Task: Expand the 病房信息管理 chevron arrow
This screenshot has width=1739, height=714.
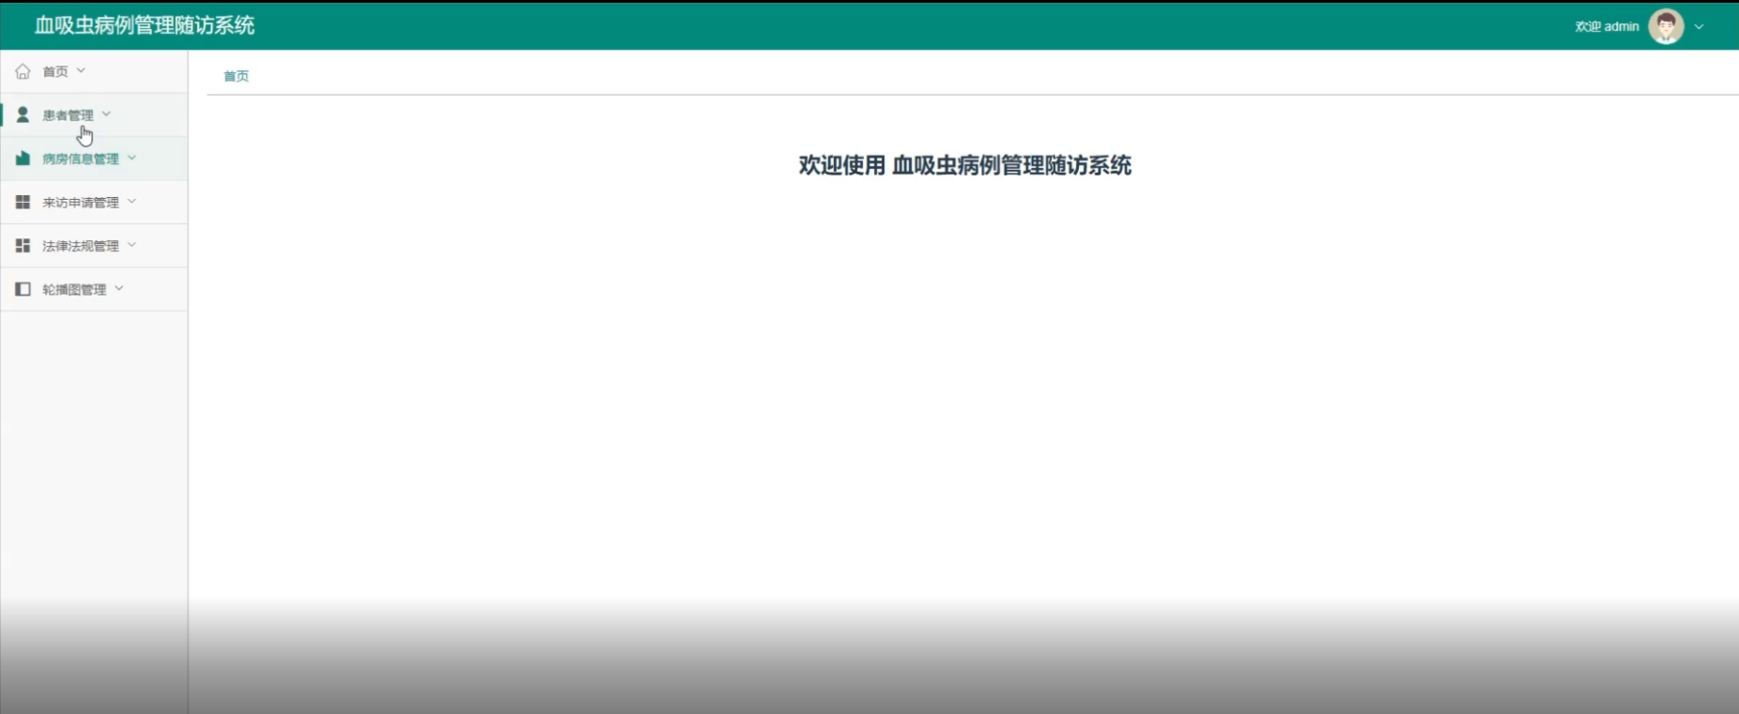Action: click(x=131, y=158)
